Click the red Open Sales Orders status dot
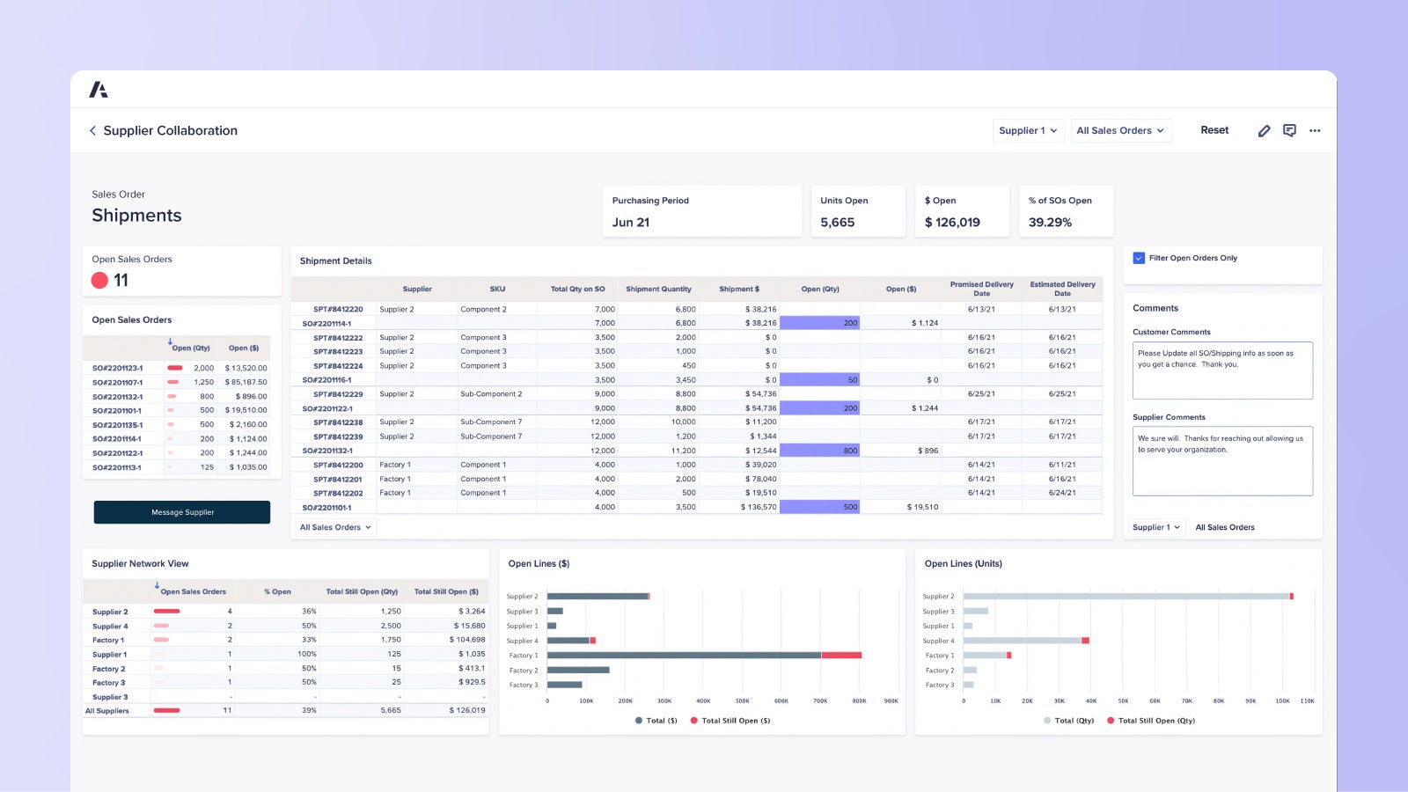Image resolution: width=1408 pixels, height=792 pixels. click(x=101, y=280)
